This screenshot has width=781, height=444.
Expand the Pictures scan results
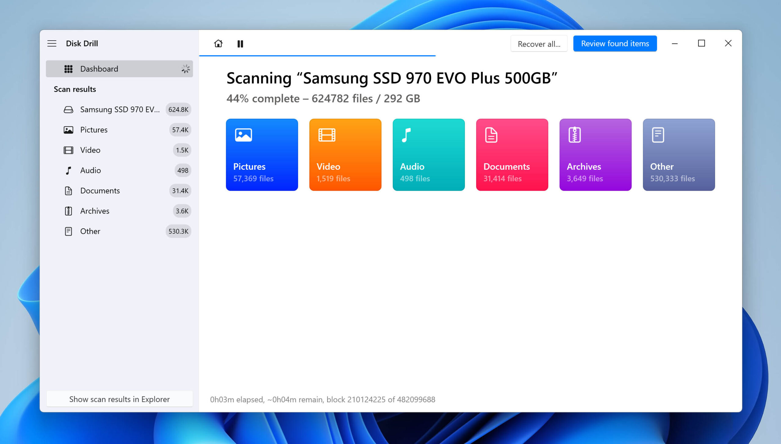(x=94, y=129)
